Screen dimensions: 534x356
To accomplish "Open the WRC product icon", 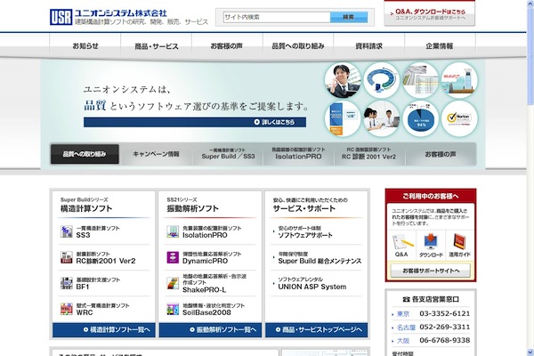I will point(67,309).
